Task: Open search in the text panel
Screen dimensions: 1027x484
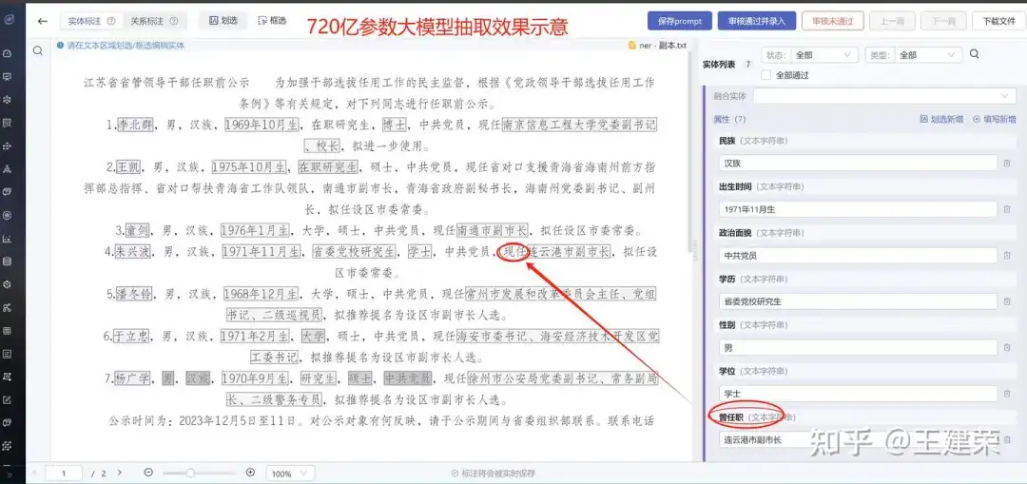Action: point(38,51)
